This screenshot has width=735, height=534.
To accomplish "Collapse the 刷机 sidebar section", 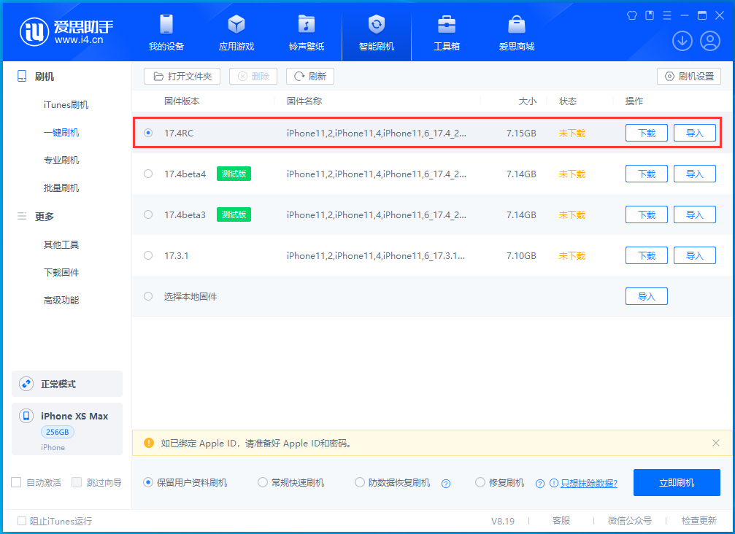I will pyautogui.click(x=22, y=76).
